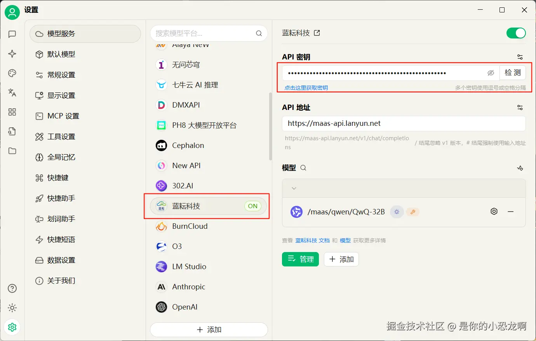The height and width of the screenshot is (341, 536).
Task: Open 划词助手 menu item
Action: [85, 219]
